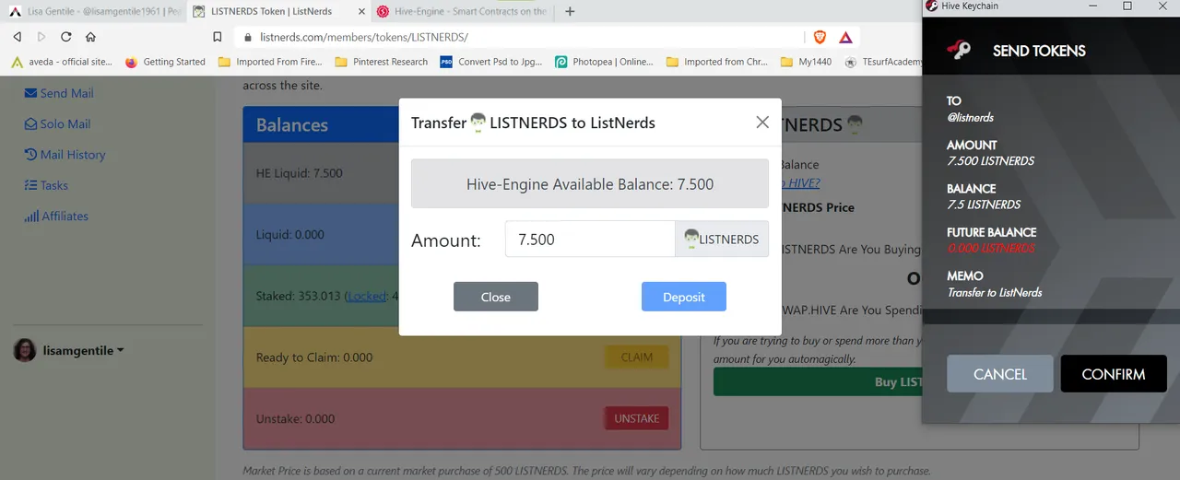Image resolution: width=1180 pixels, height=480 pixels.
Task: Click the Locked link in Staked row
Action: point(367,297)
